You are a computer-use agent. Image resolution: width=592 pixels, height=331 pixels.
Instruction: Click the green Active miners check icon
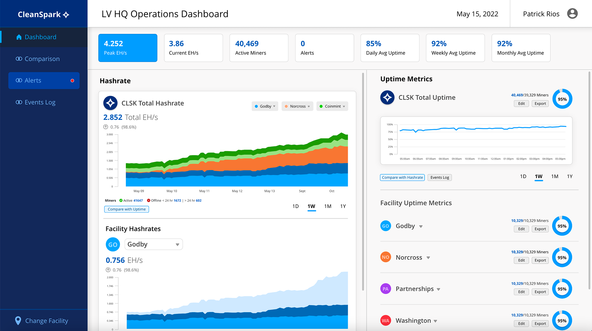coord(121,200)
